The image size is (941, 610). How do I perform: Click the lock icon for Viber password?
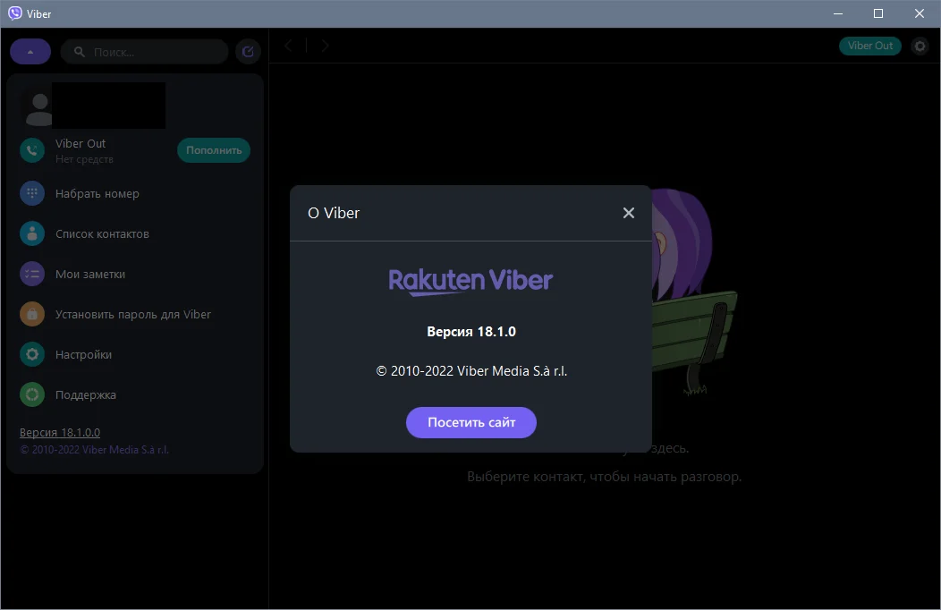coord(32,314)
